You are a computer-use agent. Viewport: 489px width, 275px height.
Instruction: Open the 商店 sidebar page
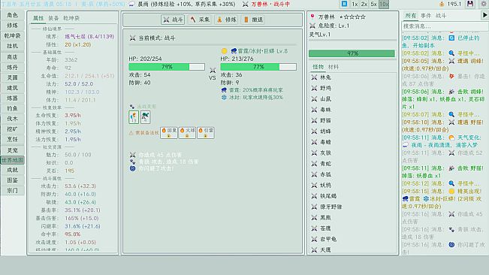pos(13,57)
